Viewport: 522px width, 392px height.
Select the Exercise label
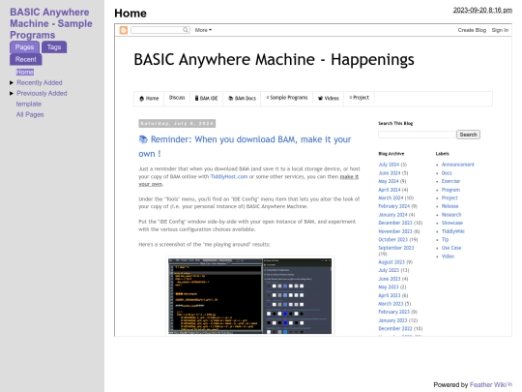tap(450, 181)
